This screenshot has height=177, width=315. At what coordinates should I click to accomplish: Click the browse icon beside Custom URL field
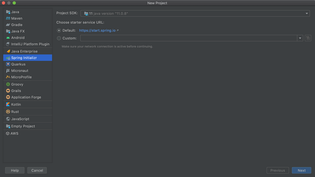pyautogui.click(x=308, y=38)
